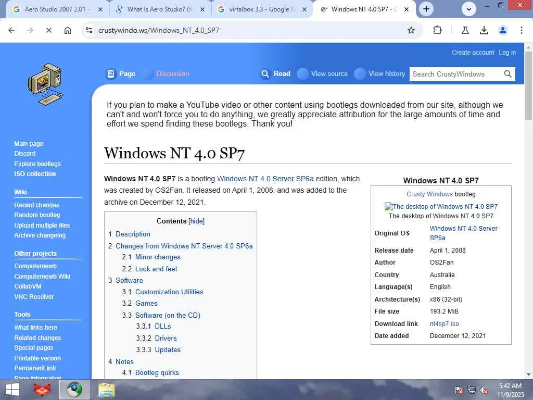Jump to Look and feel section

[x=156, y=269]
